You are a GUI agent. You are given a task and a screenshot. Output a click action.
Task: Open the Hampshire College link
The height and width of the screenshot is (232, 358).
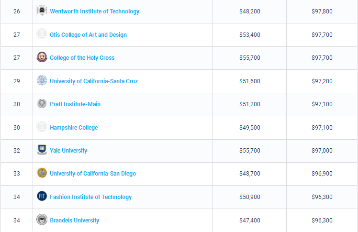[x=74, y=128]
